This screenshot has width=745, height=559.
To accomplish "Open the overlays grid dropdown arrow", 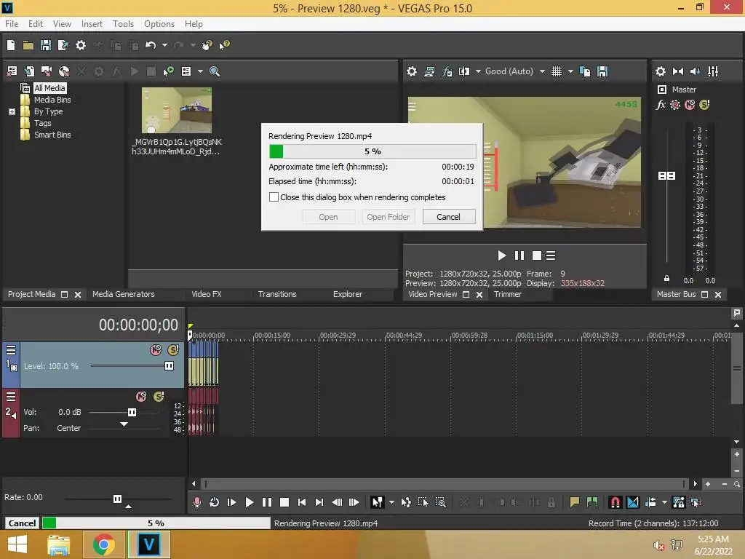I will click(x=570, y=71).
